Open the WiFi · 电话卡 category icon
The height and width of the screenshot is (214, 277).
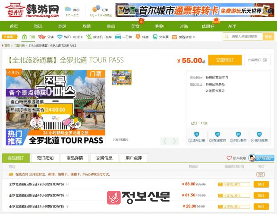point(60,37)
